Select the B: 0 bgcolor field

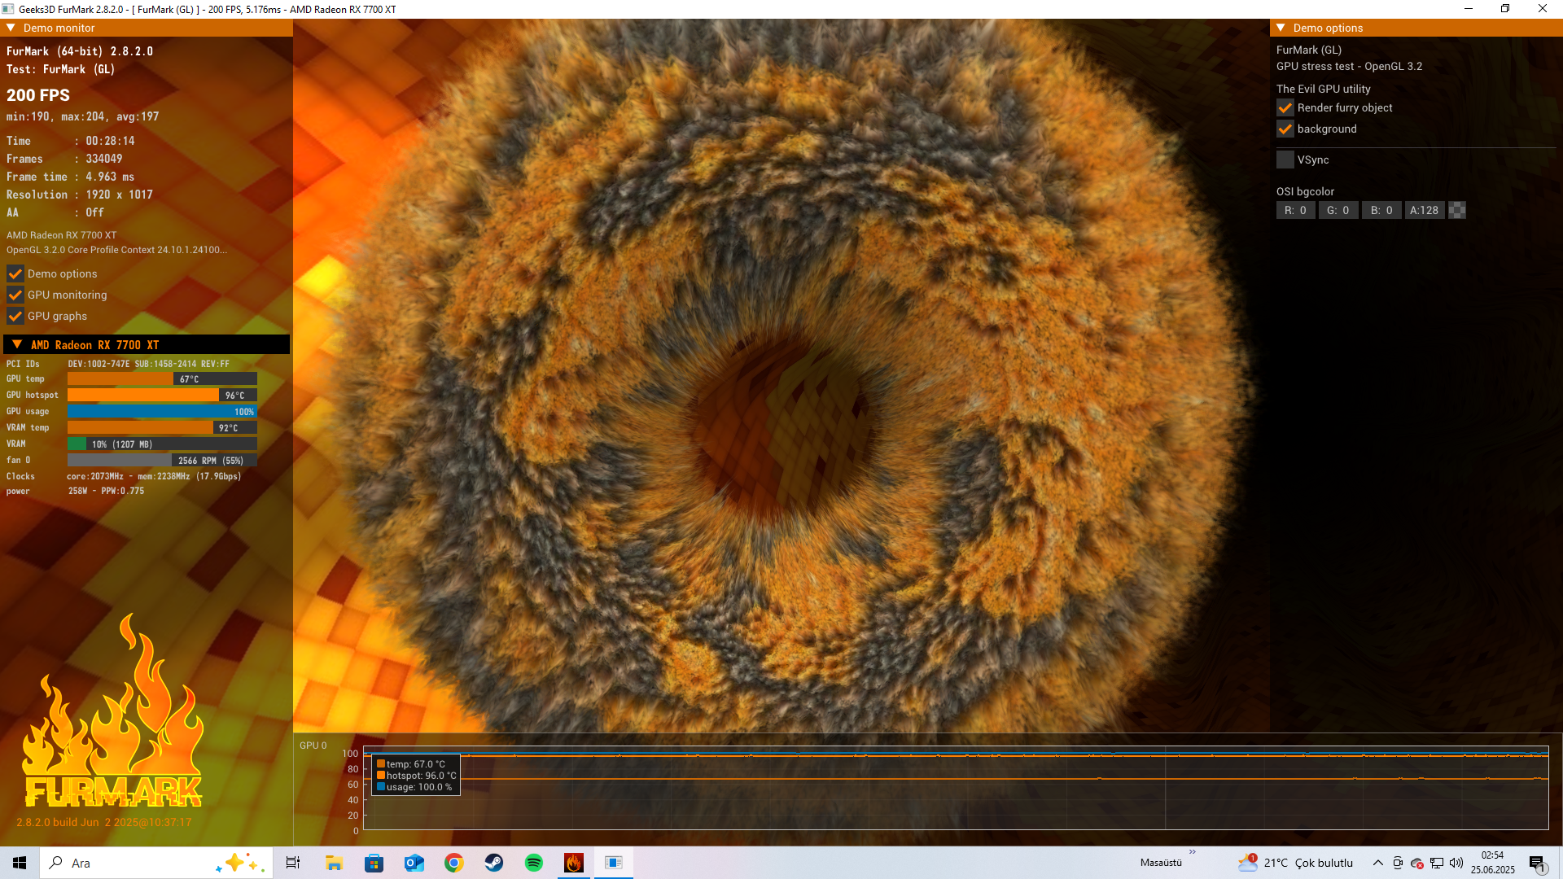pos(1381,210)
